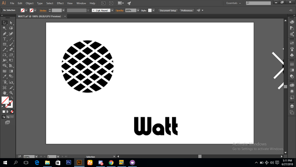Open fill color dropdown in control bar
Viewport: 296px width, 167px height.
pos(26,10)
